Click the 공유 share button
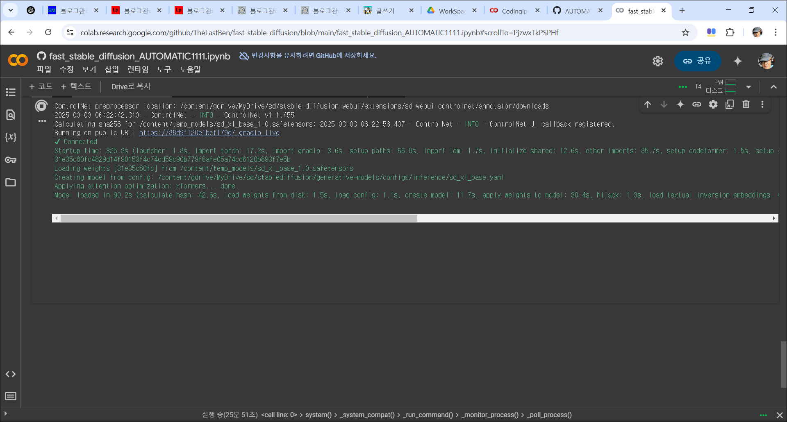The height and width of the screenshot is (422, 787). tap(698, 61)
